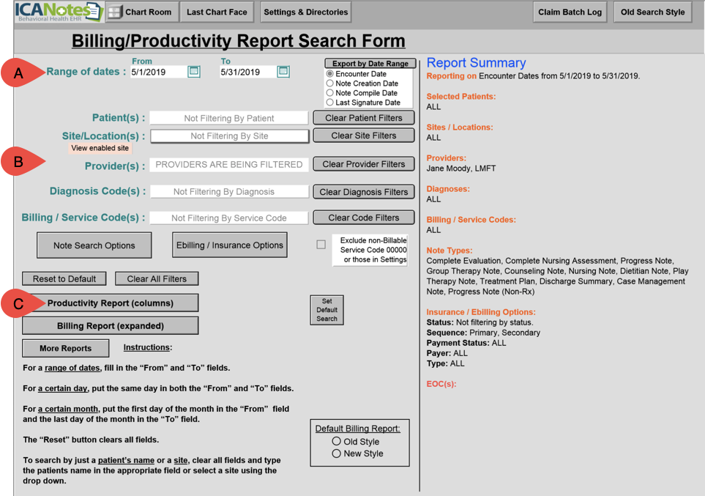Click the ICANotes logo
The image size is (705, 496).
click(x=59, y=12)
